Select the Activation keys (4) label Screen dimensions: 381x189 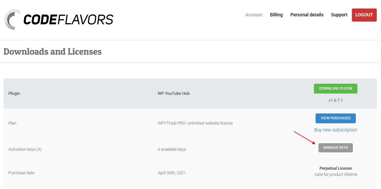point(25,149)
